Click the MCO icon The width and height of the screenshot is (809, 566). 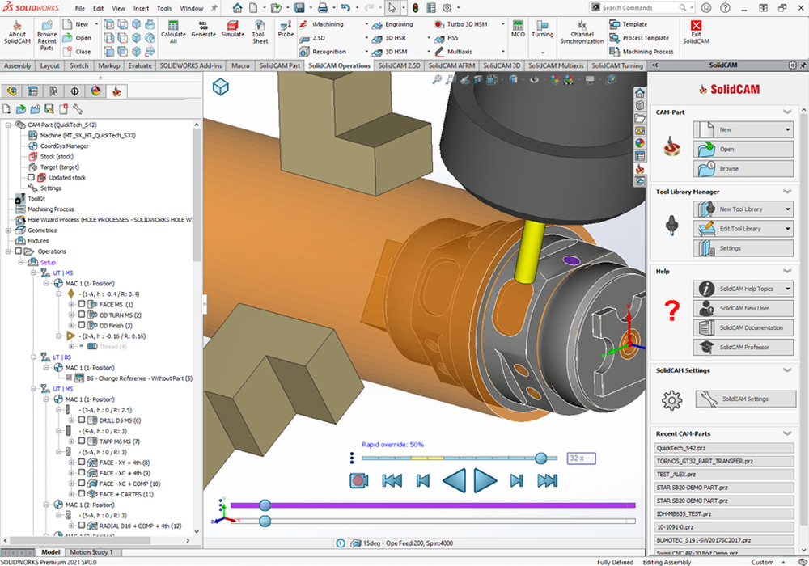click(x=518, y=29)
